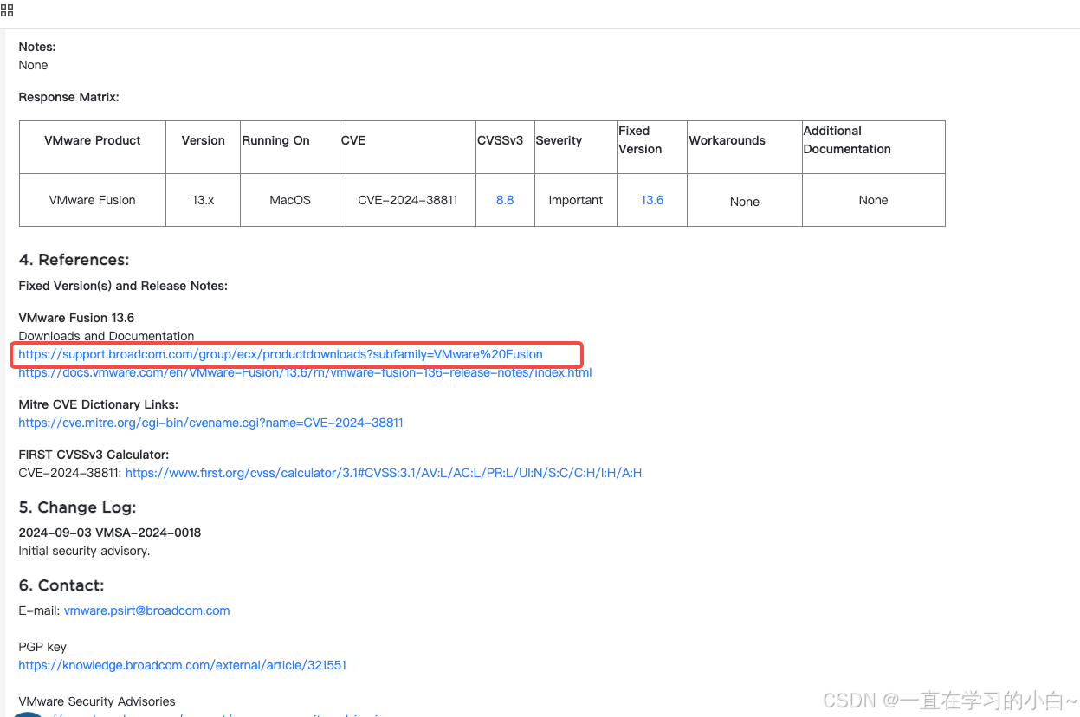Click the 'VMware Fusion 13.6' bold label
The height and width of the screenshot is (717, 1080).
coord(76,318)
